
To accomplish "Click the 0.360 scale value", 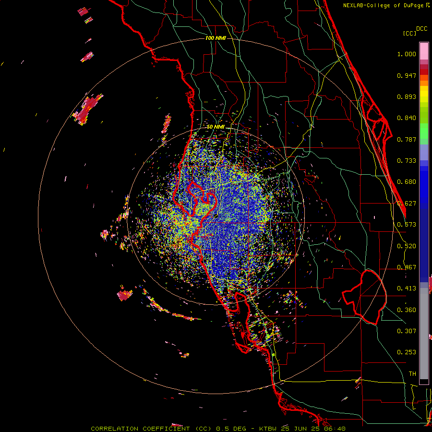I will point(407,310).
